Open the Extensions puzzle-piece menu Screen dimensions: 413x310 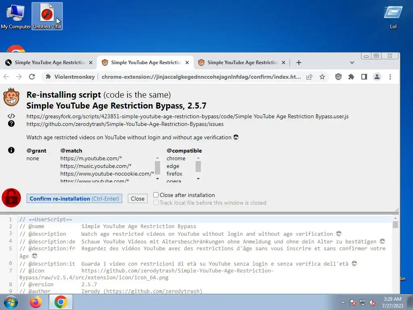point(351,77)
